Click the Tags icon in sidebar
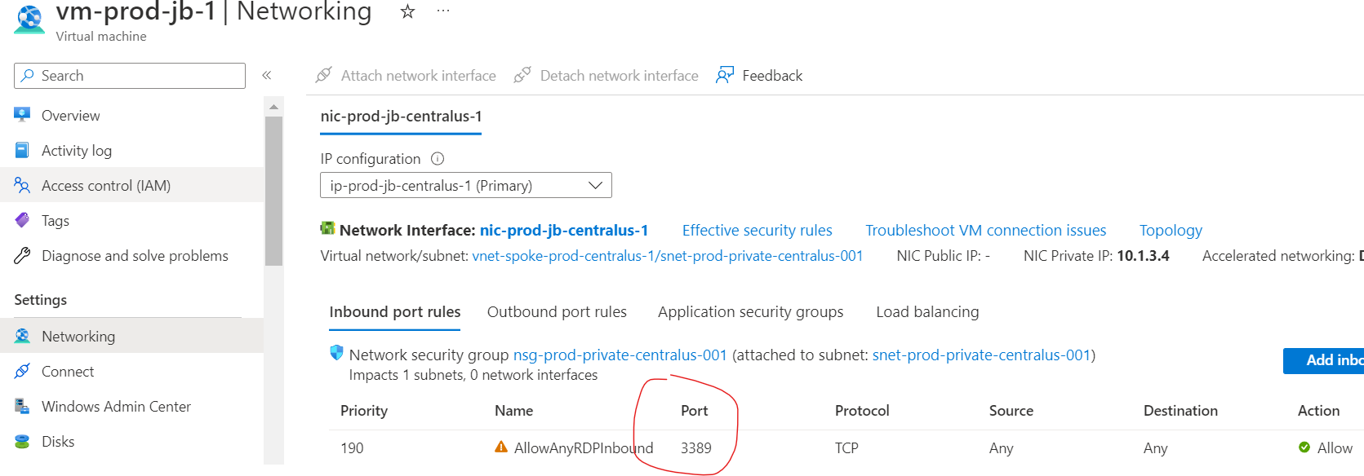 (22, 221)
